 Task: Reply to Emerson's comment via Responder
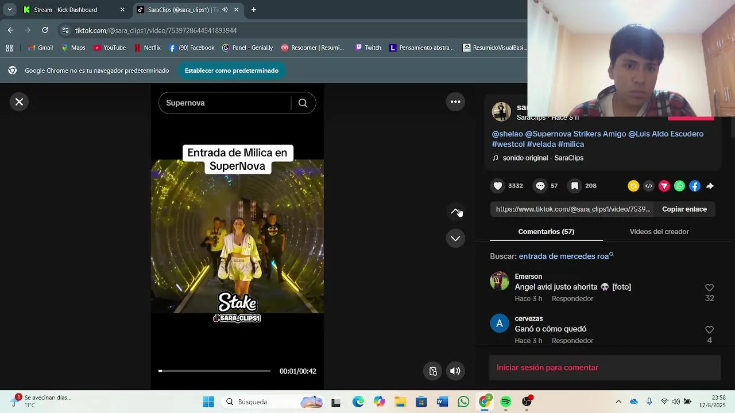[572, 299]
